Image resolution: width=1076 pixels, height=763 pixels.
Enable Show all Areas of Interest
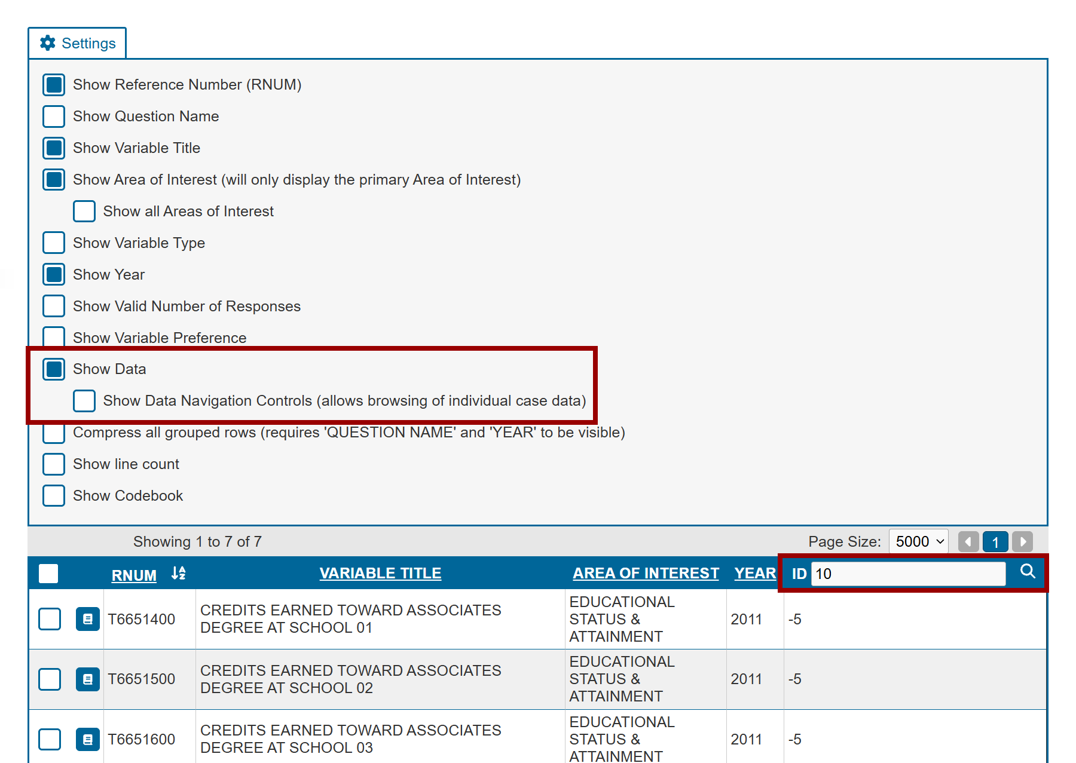(84, 212)
